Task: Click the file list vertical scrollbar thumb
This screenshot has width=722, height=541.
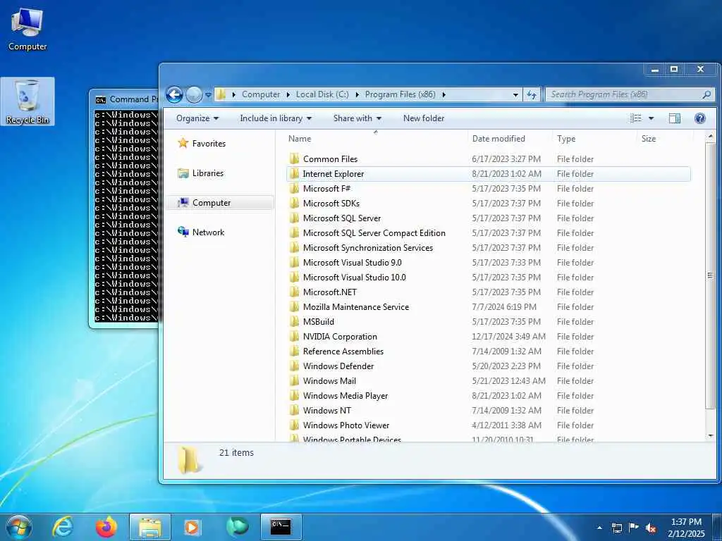Action: (x=711, y=275)
